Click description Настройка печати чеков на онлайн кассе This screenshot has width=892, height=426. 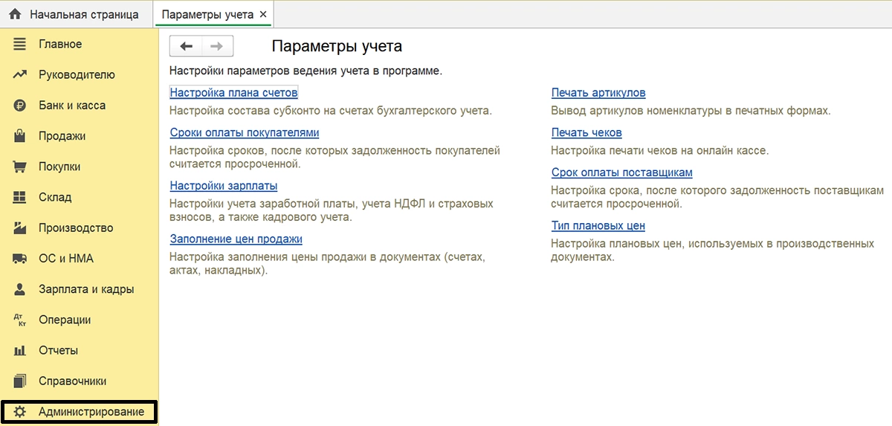point(659,150)
